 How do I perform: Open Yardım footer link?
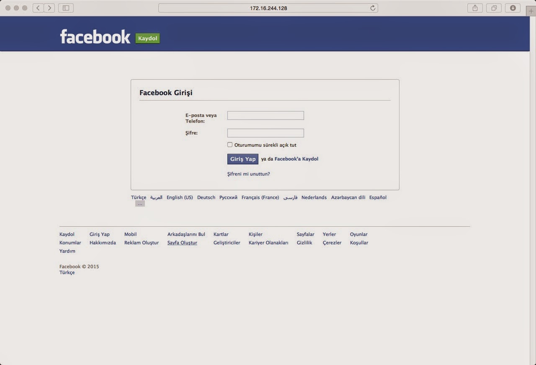click(x=67, y=251)
